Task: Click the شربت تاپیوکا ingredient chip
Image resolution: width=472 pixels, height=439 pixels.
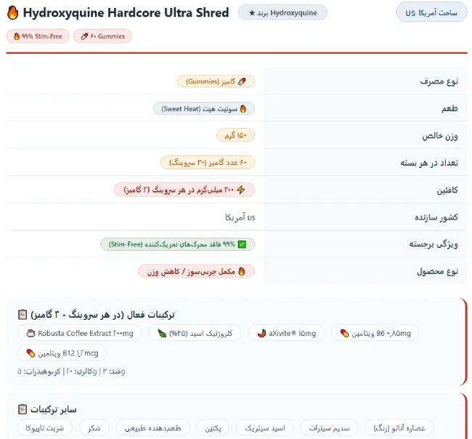Action: [45, 428]
